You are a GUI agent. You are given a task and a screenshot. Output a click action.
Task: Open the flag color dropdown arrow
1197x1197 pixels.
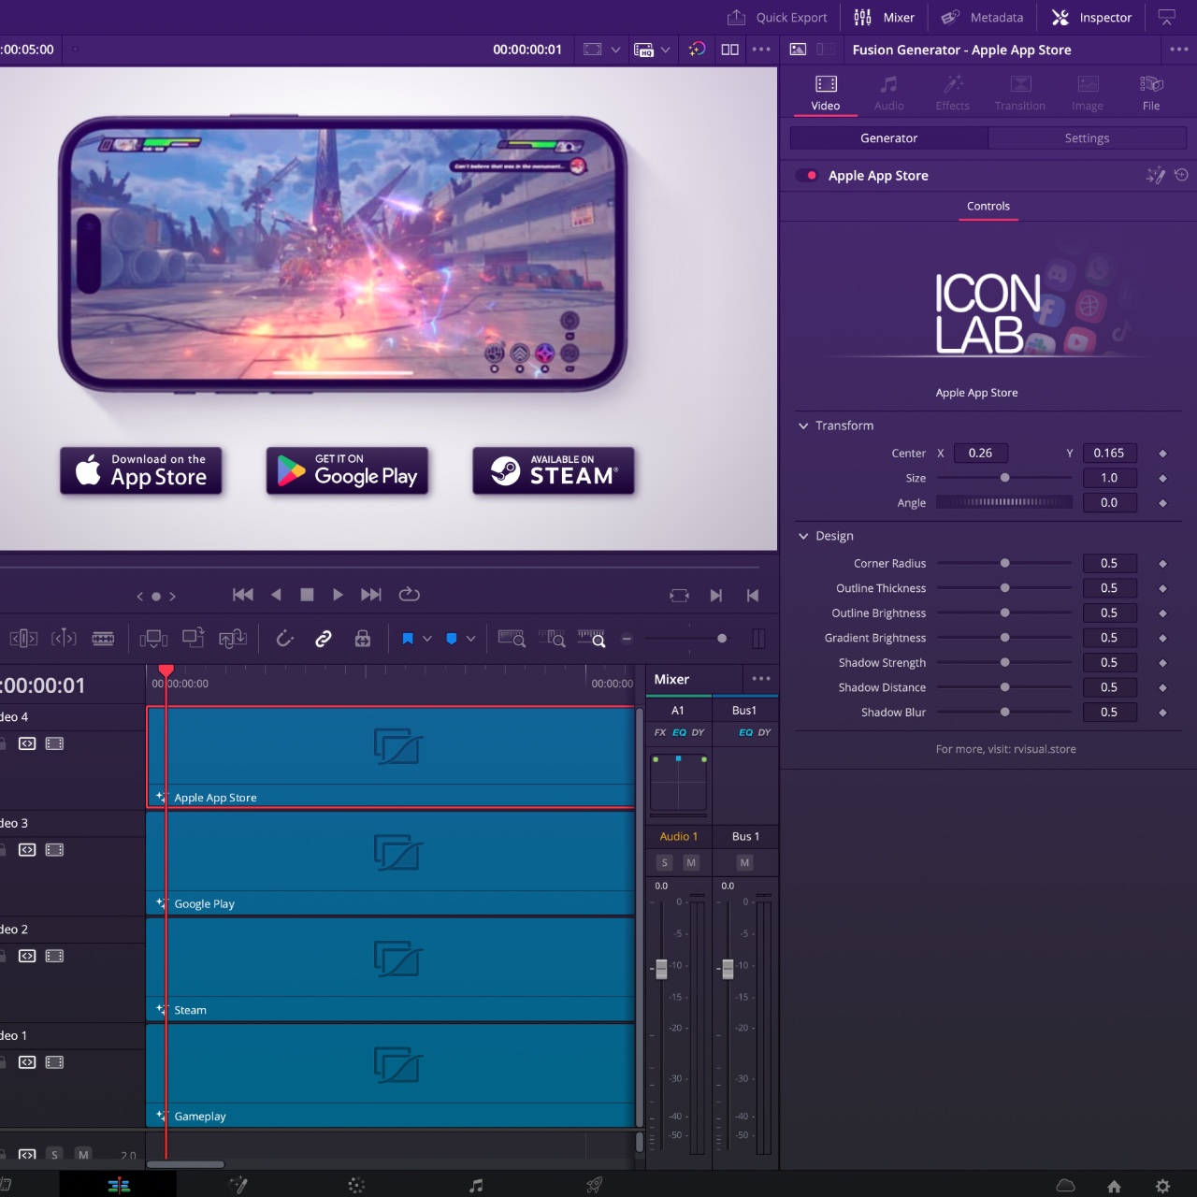click(427, 639)
